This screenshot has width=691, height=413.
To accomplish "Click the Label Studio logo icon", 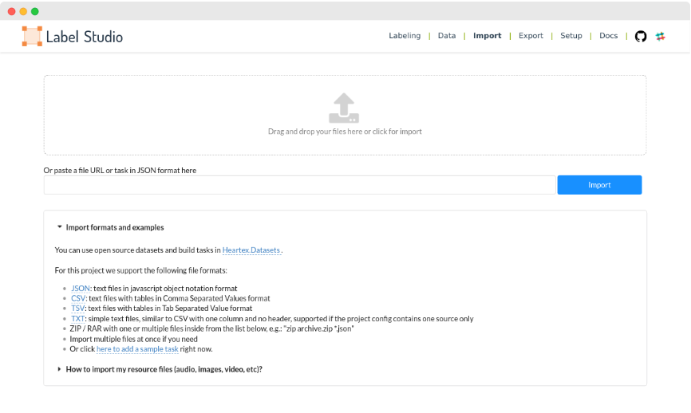I will [32, 36].
